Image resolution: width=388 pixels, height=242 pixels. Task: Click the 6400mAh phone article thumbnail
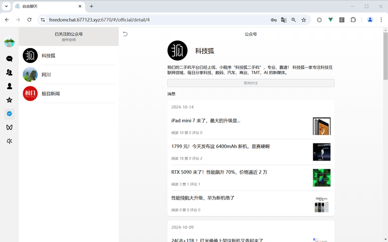pos(322,152)
